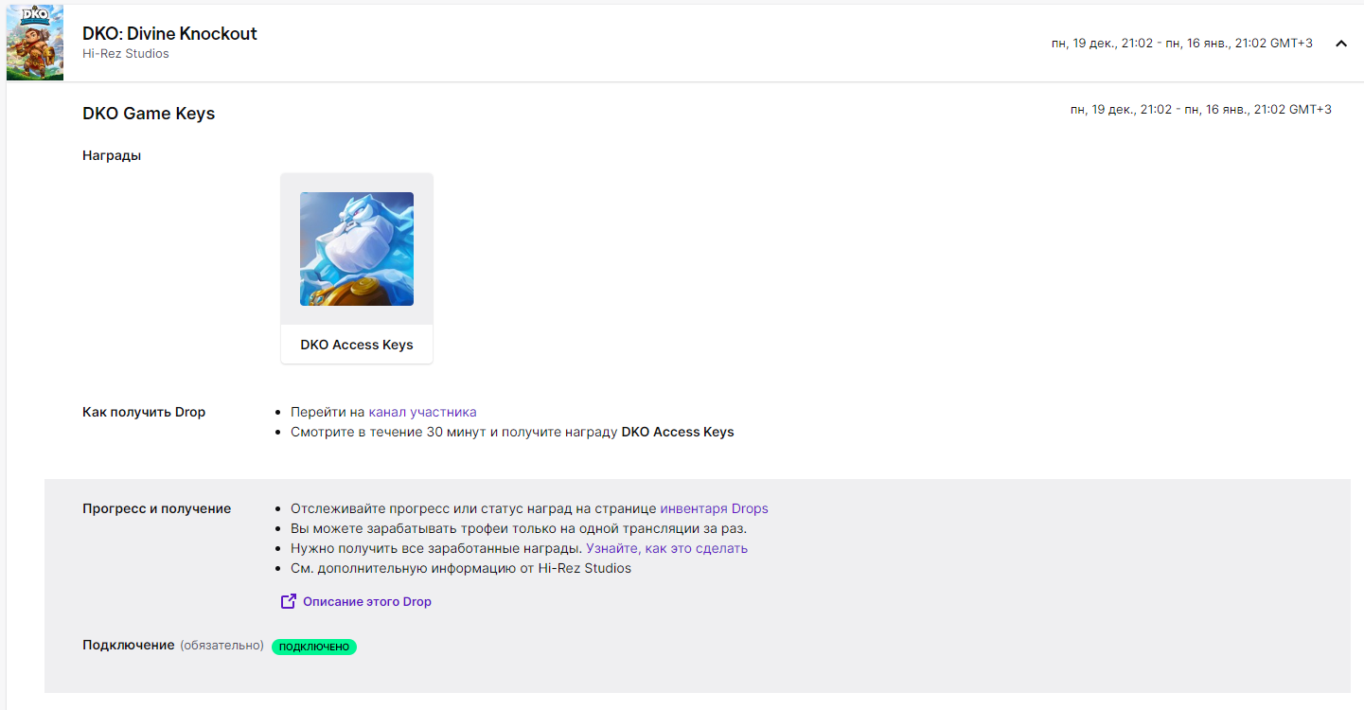Click the Награды section label
1364x710 pixels.
[x=112, y=155]
